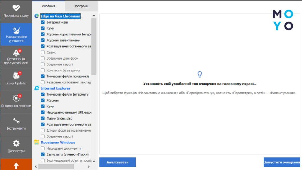Open the Driver Updater gear icon

point(16,75)
